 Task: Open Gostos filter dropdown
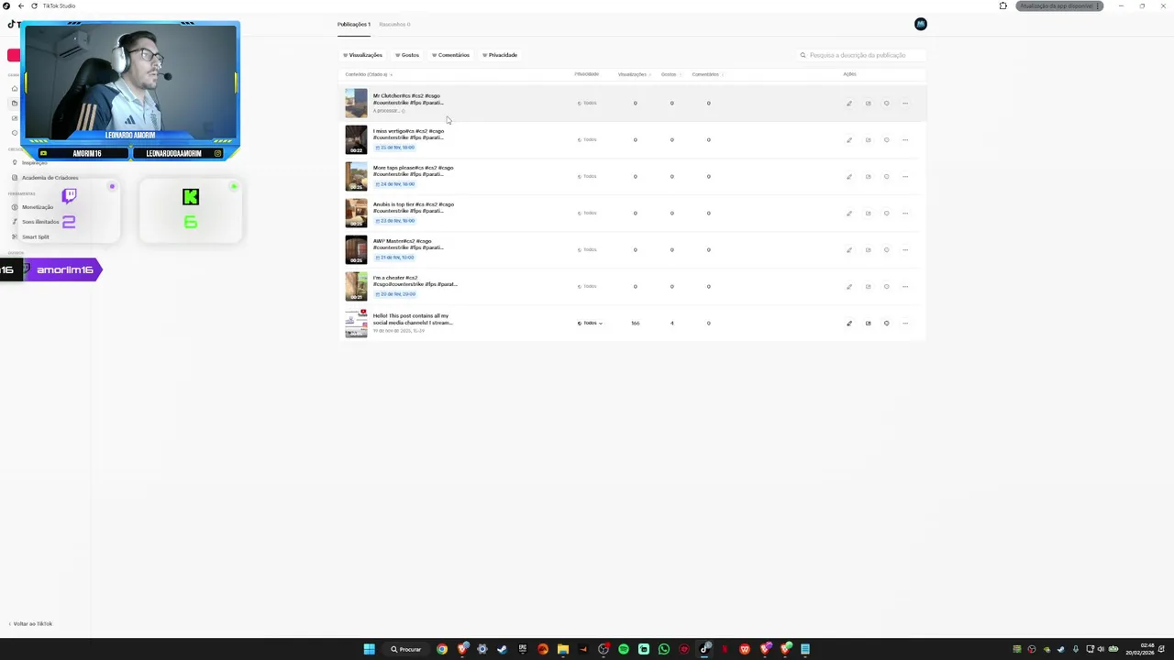click(407, 55)
